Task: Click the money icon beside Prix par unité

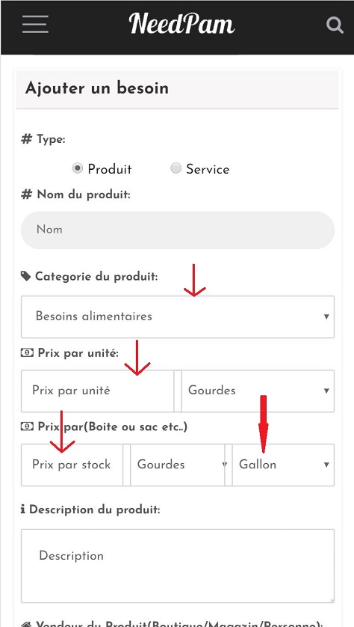Action: click(x=27, y=353)
